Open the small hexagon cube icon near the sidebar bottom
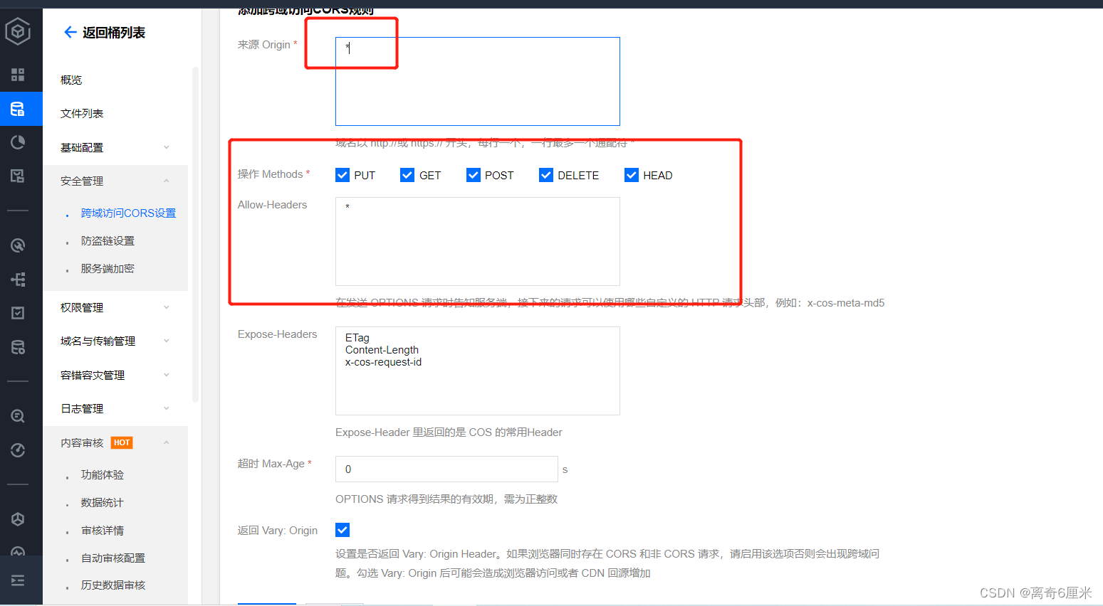Viewport: 1103px width, 606px height. pyautogui.click(x=18, y=519)
